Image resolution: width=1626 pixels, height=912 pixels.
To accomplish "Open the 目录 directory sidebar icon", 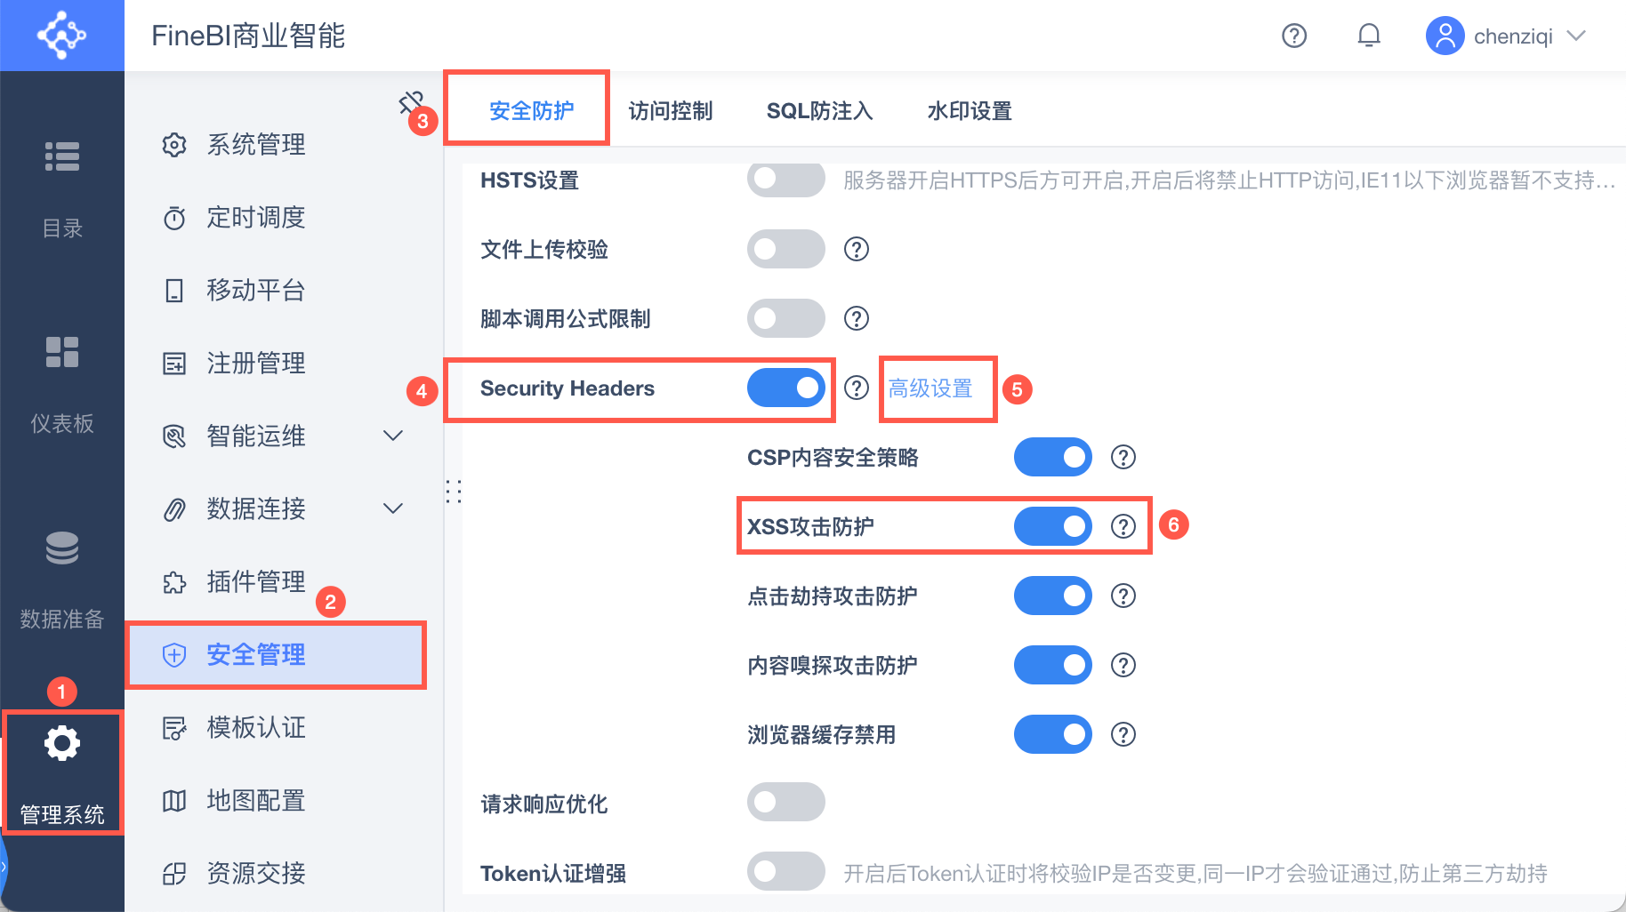I will click(62, 157).
